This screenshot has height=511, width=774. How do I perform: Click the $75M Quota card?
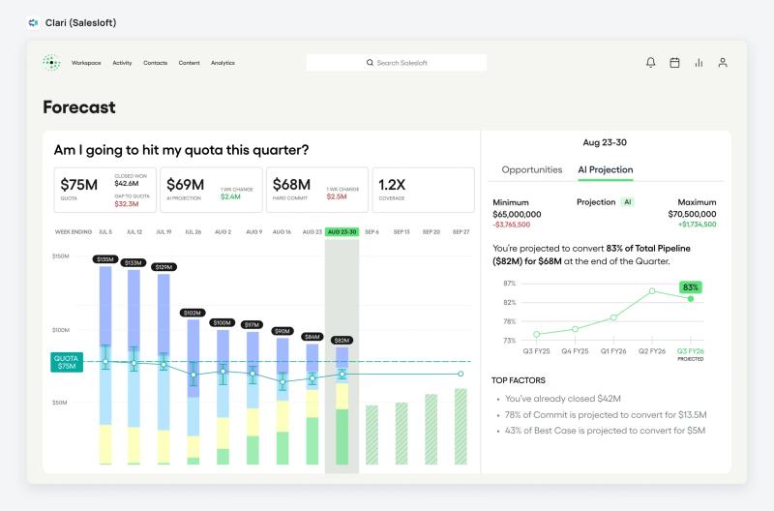coord(105,190)
